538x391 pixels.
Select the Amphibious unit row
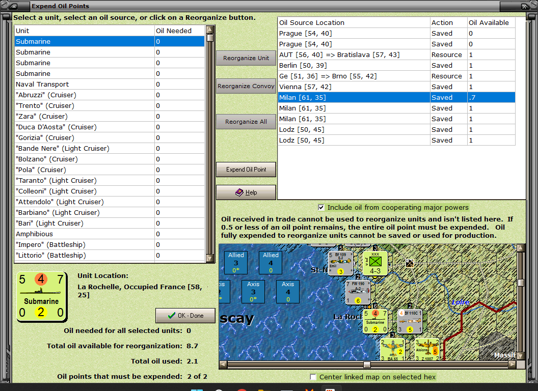click(110, 234)
